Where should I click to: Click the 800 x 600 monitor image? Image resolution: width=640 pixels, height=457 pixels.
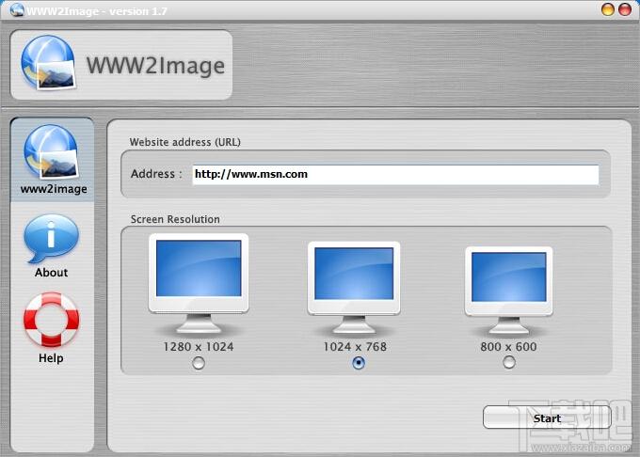508,290
